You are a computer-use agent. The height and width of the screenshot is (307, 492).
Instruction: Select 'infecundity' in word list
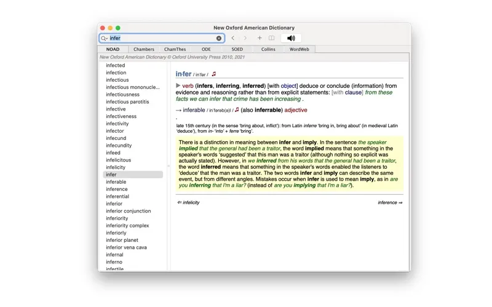coord(119,146)
